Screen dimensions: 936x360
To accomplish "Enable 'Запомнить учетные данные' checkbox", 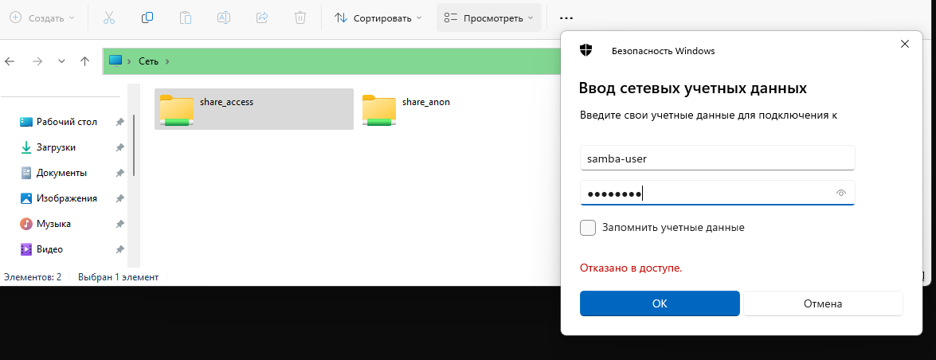I will (588, 228).
